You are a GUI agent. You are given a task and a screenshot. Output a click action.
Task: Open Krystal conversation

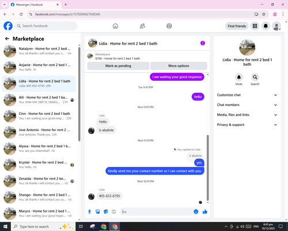tap(39, 165)
